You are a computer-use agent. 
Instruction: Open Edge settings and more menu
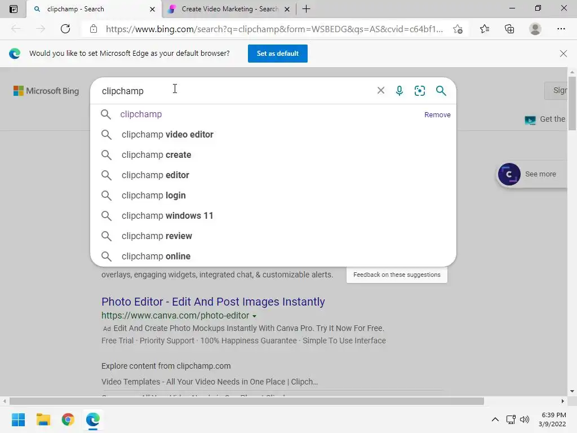(x=561, y=29)
